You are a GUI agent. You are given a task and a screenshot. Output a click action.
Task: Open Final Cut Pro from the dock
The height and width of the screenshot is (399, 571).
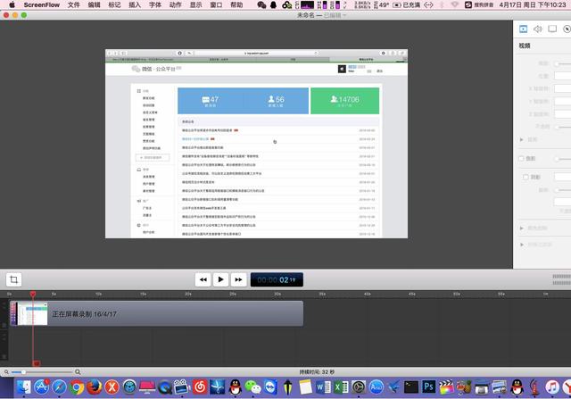tap(446, 387)
